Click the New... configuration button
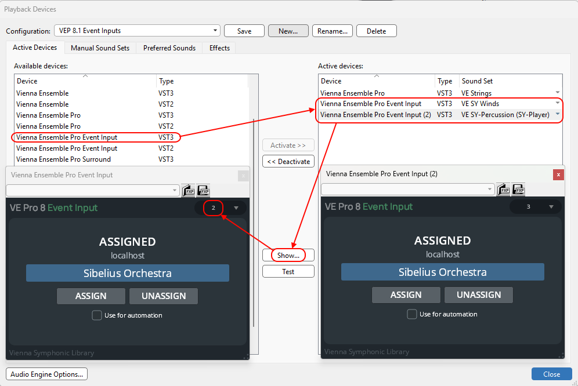 288,31
